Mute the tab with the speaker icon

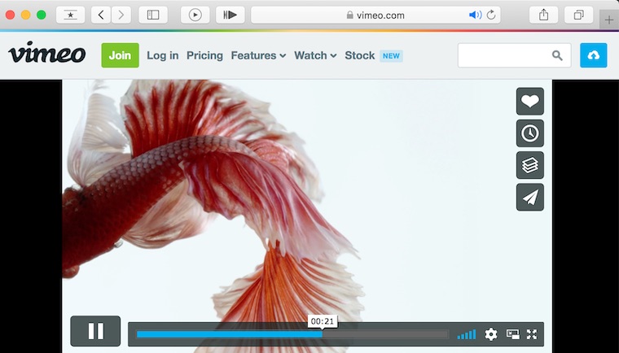[x=475, y=15]
